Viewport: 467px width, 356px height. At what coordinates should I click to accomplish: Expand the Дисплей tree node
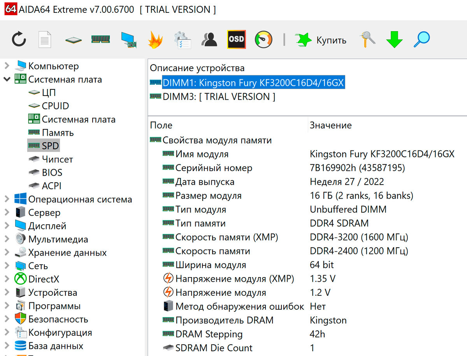7,226
